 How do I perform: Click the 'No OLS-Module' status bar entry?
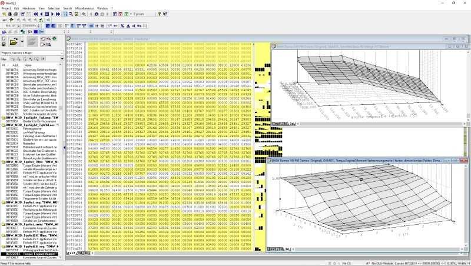click(x=382, y=263)
